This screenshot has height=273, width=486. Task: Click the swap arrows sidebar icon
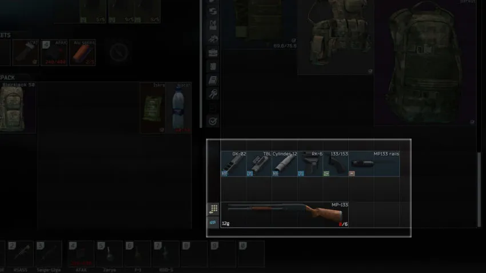(213, 11)
